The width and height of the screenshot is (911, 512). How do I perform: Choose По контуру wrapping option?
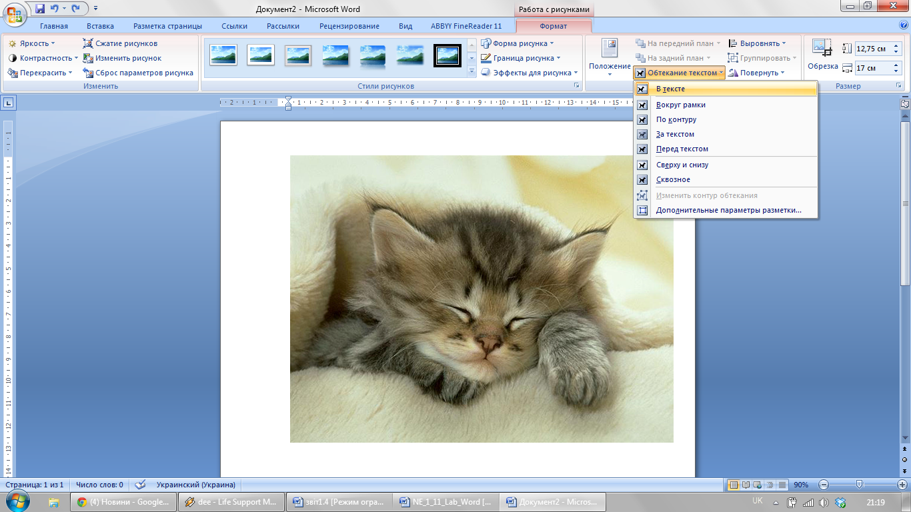[726, 119]
